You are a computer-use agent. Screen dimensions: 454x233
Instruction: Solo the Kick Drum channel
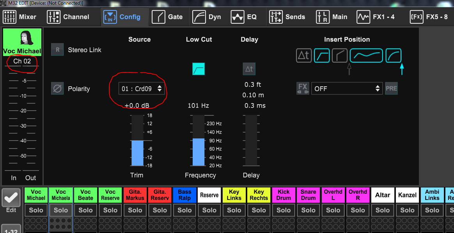pos(284,210)
